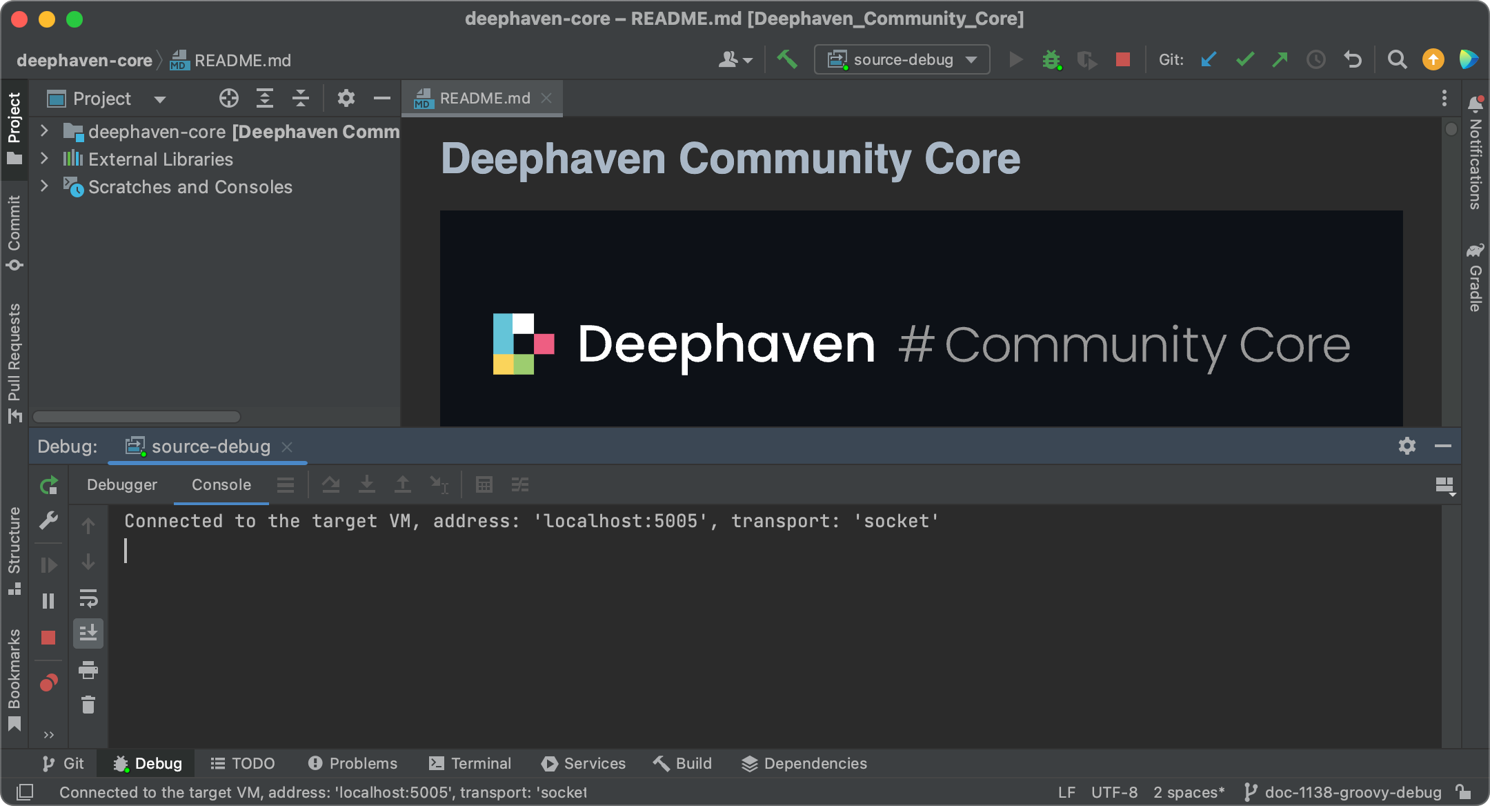The width and height of the screenshot is (1490, 806).
Task: Rerun source-debug in Debug panel
Action: [49, 485]
